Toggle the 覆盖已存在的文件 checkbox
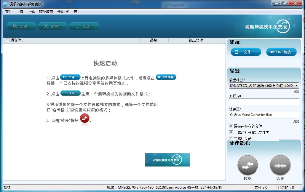 [x=231, y=126]
